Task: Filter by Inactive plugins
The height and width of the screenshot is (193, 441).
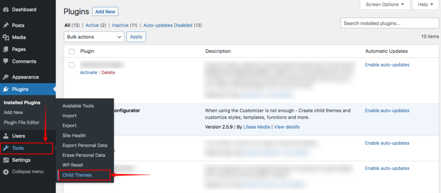Action: pos(121,25)
